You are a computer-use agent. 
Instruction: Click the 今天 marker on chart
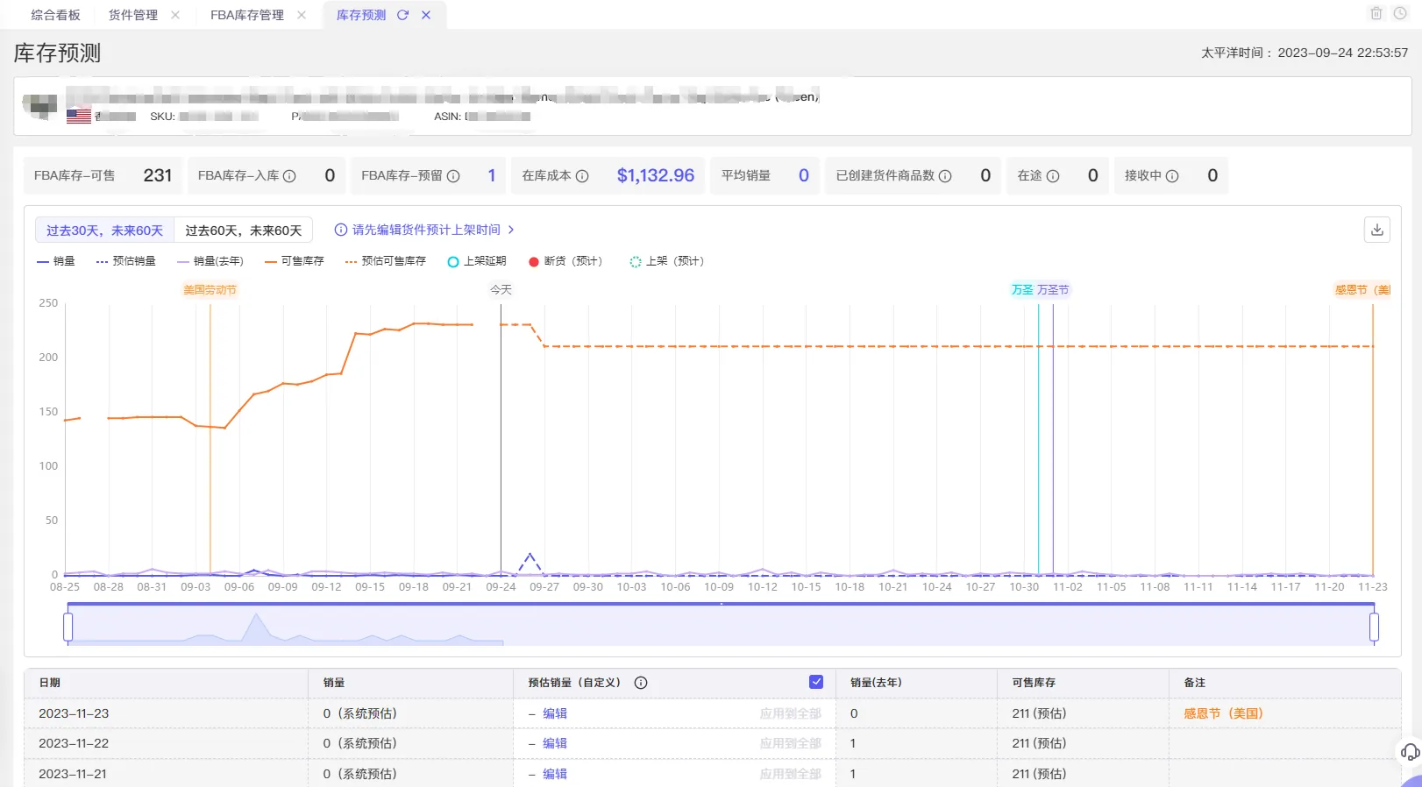(x=501, y=290)
